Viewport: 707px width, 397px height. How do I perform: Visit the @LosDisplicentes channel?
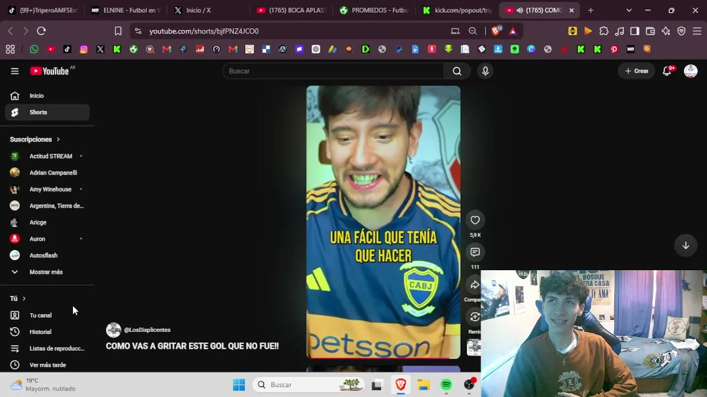click(147, 330)
